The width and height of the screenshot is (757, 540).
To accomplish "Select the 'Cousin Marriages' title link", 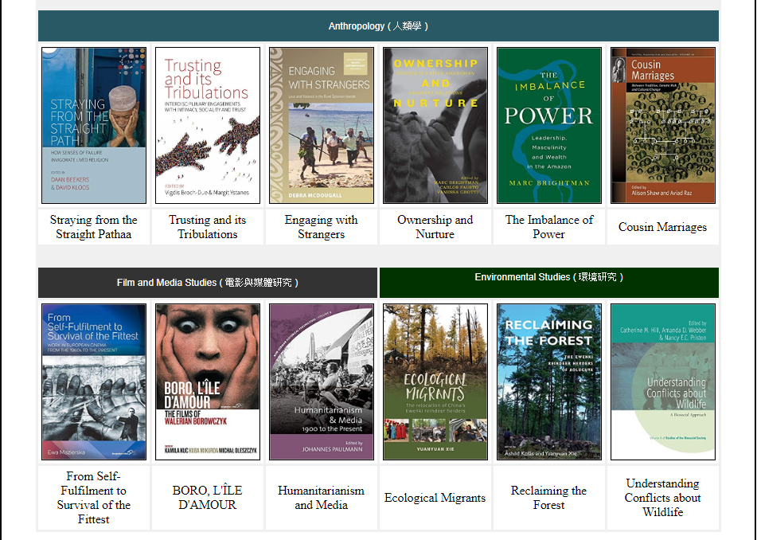I will pyautogui.click(x=663, y=227).
